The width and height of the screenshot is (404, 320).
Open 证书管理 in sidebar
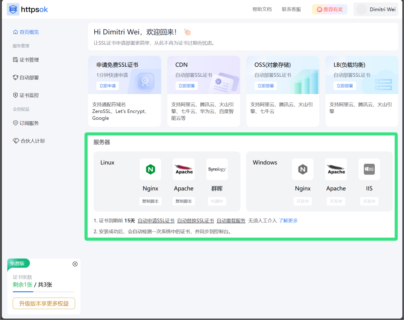pos(26,59)
